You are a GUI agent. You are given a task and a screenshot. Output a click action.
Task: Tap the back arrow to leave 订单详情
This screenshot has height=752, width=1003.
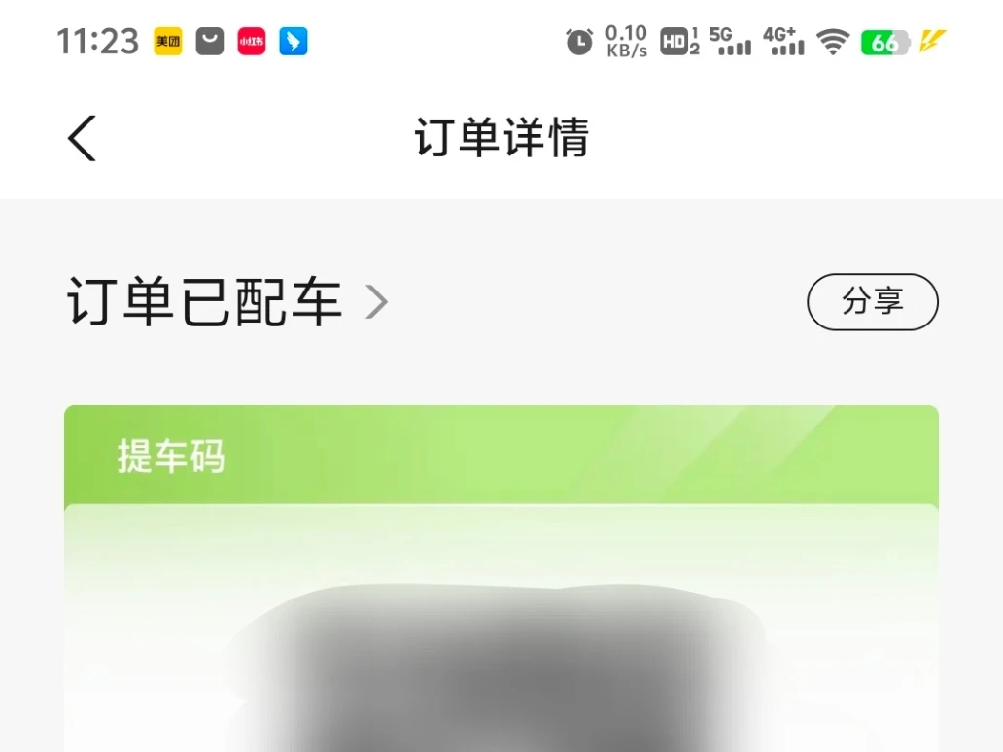(82, 138)
